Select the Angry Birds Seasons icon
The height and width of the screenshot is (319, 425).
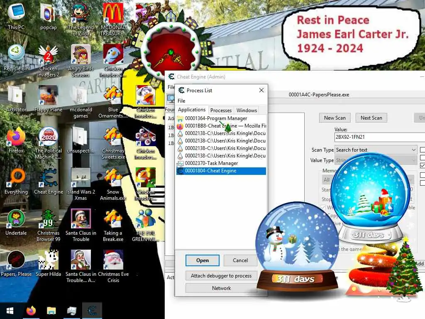pyautogui.click(x=81, y=61)
